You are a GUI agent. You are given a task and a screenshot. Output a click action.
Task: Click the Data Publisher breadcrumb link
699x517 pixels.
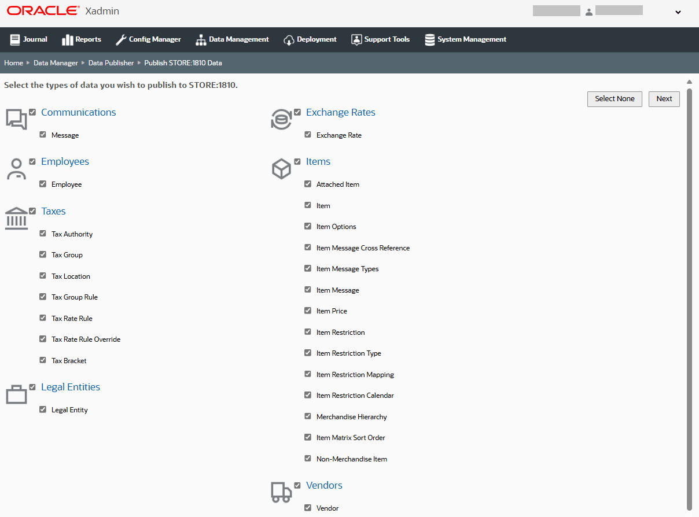click(x=111, y=62)
